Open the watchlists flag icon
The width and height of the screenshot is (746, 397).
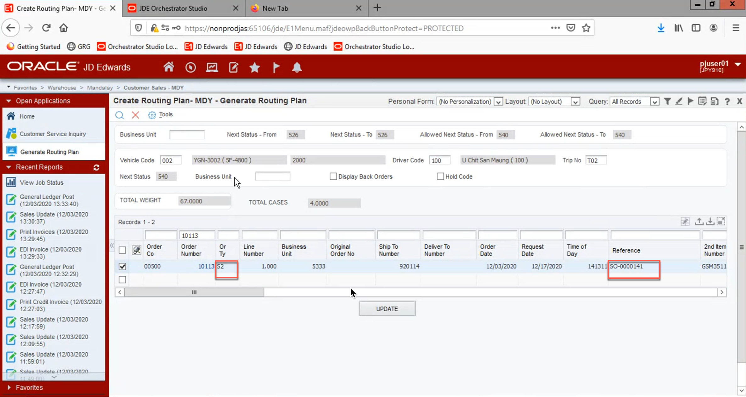(276, 67)
